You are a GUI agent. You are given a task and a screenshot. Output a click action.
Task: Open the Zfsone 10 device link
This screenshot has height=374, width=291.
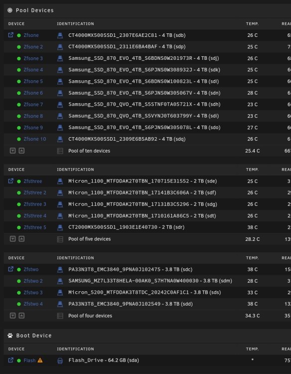(x=35, y=139)
